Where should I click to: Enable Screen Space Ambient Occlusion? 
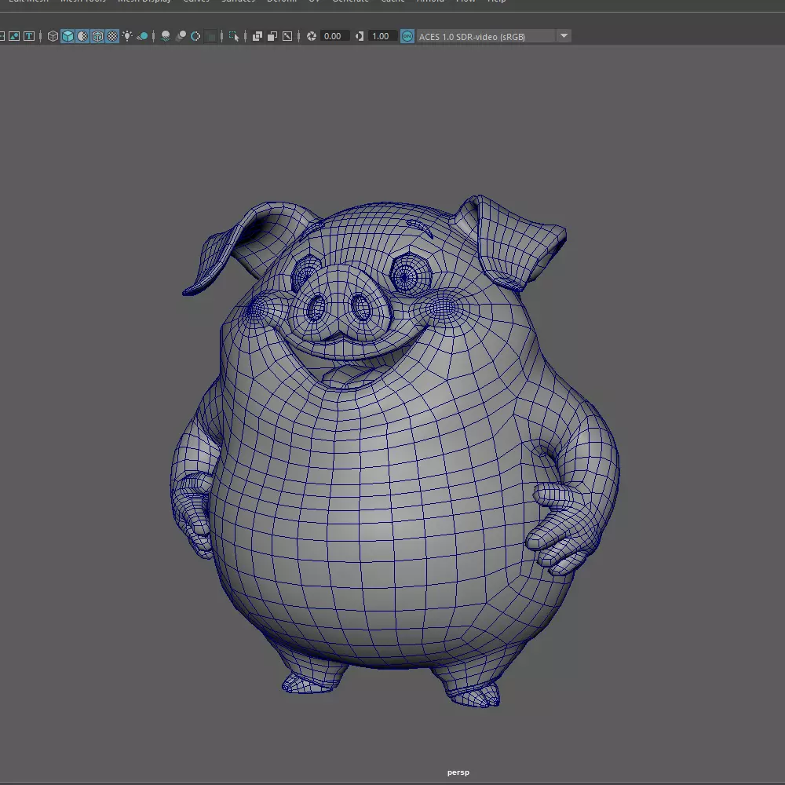pyautogui.click(x=165, y=36)
